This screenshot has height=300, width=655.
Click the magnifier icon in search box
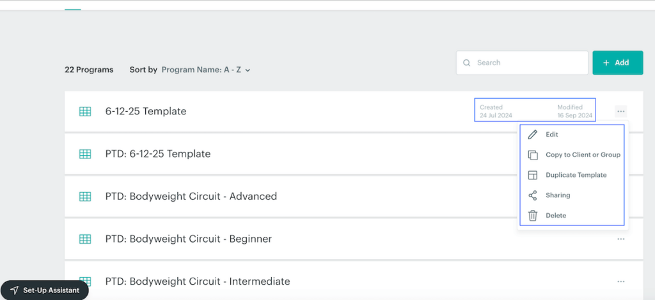coord(467,63)
